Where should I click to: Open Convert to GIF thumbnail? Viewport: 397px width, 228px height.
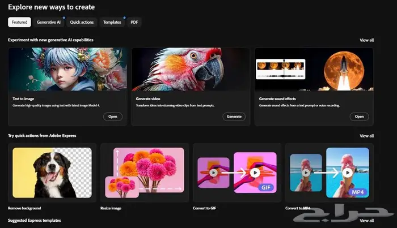[237, 173]
